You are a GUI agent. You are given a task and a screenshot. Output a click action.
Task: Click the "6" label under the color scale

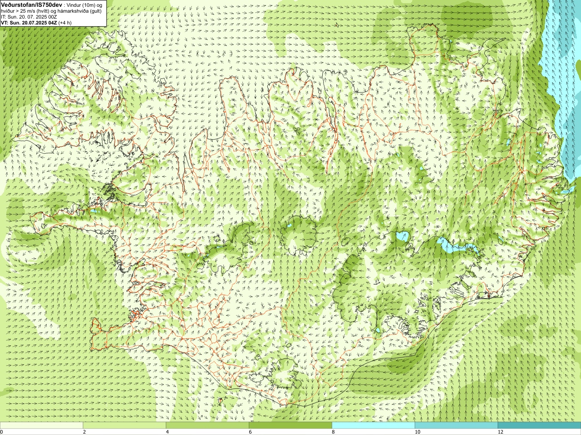[251, 432]
